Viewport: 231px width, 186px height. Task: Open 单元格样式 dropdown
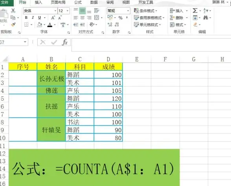click(147, 24)
